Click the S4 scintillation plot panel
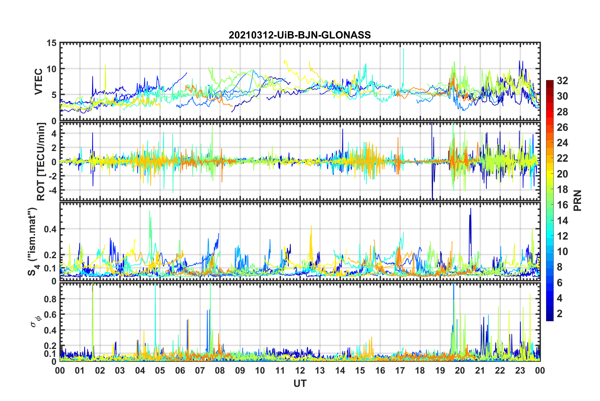This screenshot has height=401, width=600. coord(300,242)
